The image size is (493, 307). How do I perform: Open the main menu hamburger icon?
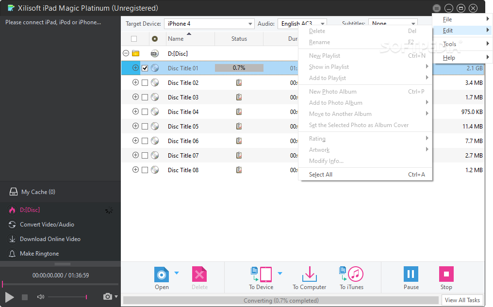(436, 8)
